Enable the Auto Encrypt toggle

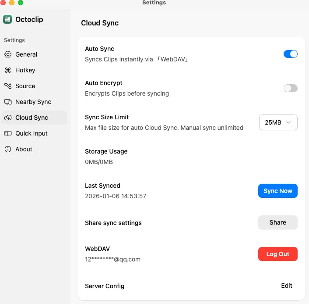click(291, 88)
